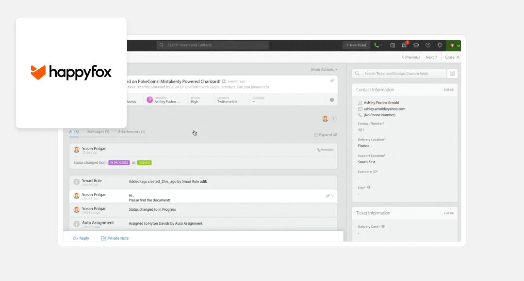
Task: Open the help question mark icon
Action: tap(428, 45)
